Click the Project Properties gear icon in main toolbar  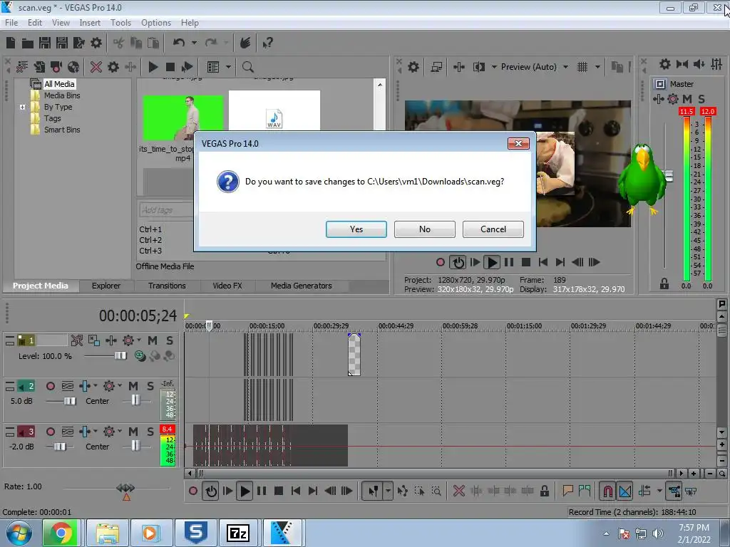(96, 43)
